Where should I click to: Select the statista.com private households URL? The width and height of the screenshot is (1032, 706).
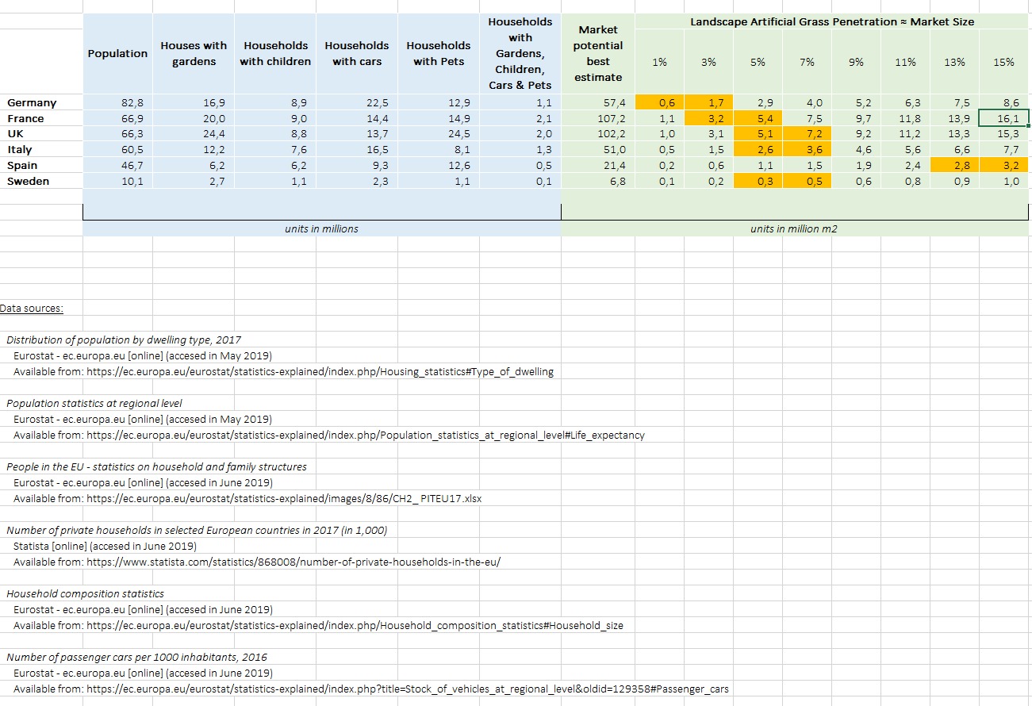tap(257, 562)
